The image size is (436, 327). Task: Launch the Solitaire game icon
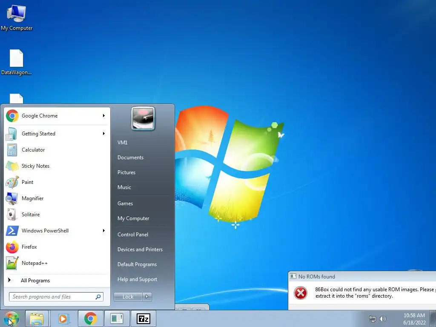click(x=12, y=215)
